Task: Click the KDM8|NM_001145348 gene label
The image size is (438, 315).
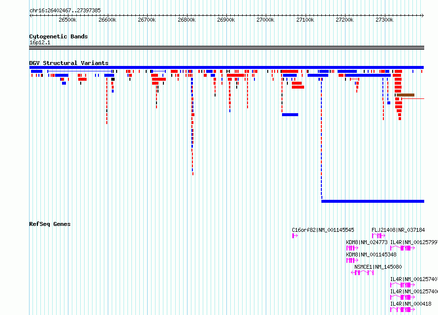Action: (x=371, y=254)
